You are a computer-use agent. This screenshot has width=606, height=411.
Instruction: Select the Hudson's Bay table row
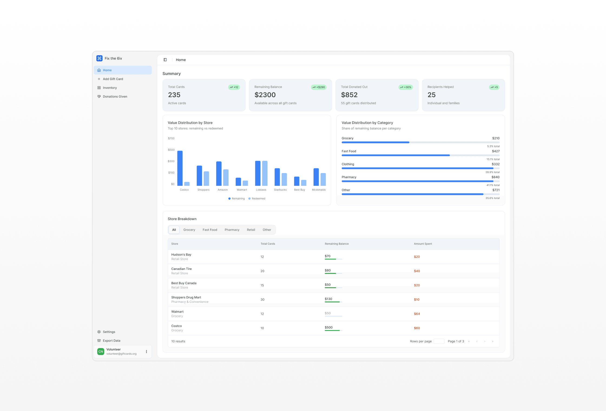[334, 257]
